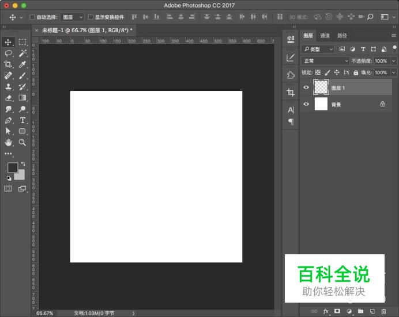The height and width of the screenshot is (317, 399).
Task: Click the add layer mask icon
Action: pyautogui.click(x=337, y=311)
